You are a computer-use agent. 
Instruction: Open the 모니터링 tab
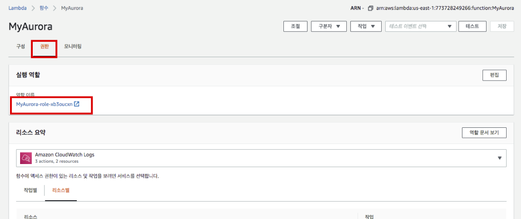pyautogui.click(x=73, y=46)
